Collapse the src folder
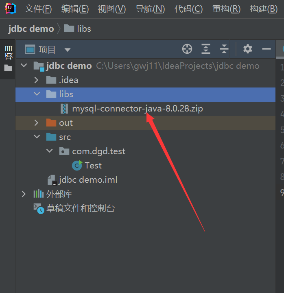This screenshot has width=284, height=293. click(37, 136)
